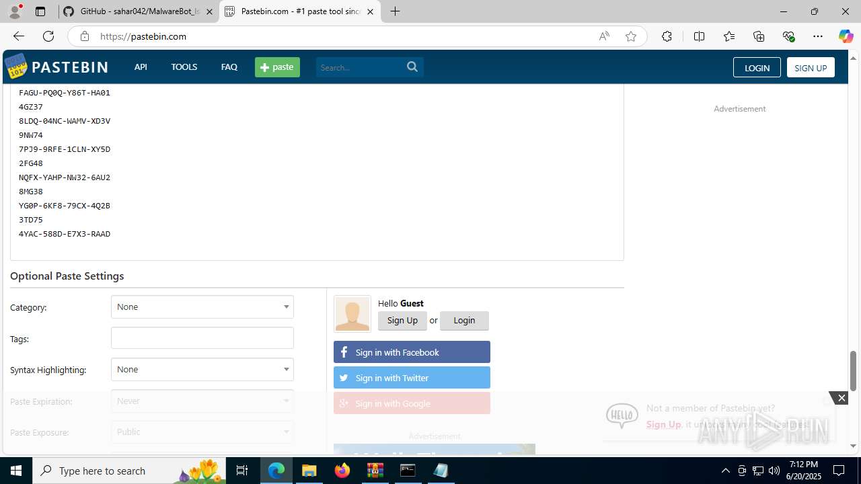This screenshot has height=484, width=861.
Task: Click the LOGIN button in header
Action: click(x=757, y=67)
